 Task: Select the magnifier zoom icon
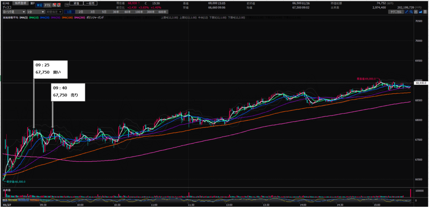410,13
